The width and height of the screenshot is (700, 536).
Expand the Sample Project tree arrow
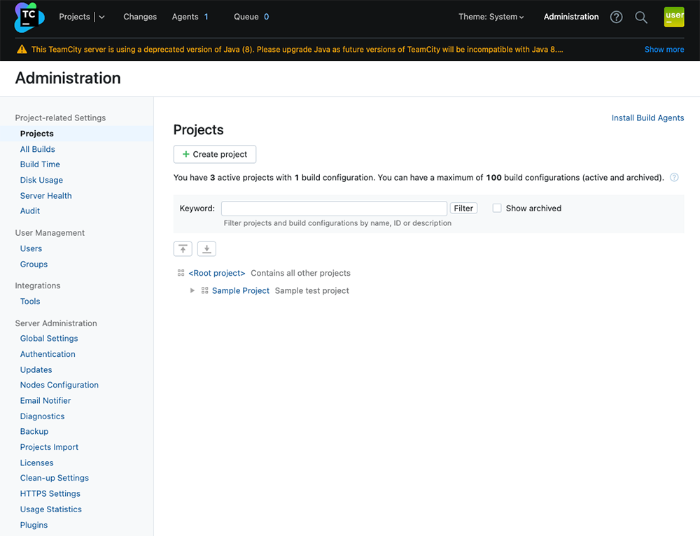point(192,290)
